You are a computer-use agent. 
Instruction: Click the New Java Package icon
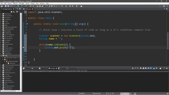click(31, 6)
